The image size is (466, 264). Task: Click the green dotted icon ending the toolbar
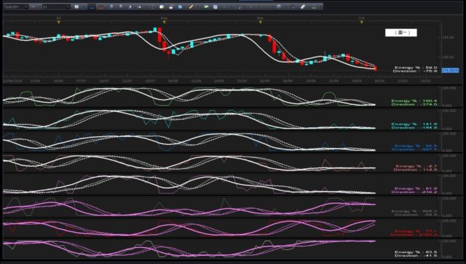point(314,7)
